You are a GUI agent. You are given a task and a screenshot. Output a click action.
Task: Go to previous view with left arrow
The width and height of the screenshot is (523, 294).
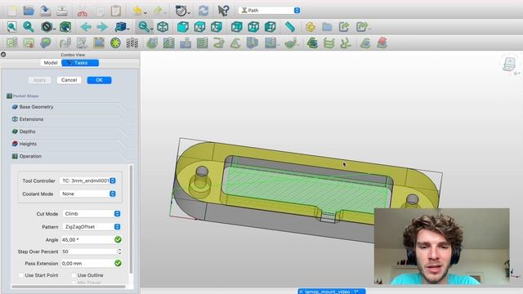pos(86,27)
